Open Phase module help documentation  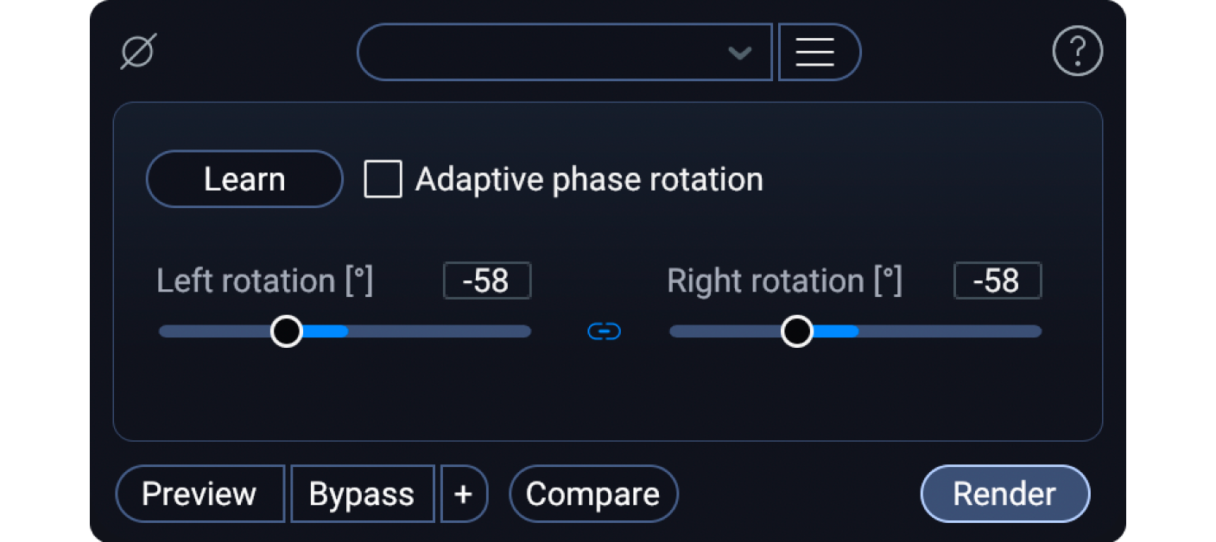point(1077,51)
